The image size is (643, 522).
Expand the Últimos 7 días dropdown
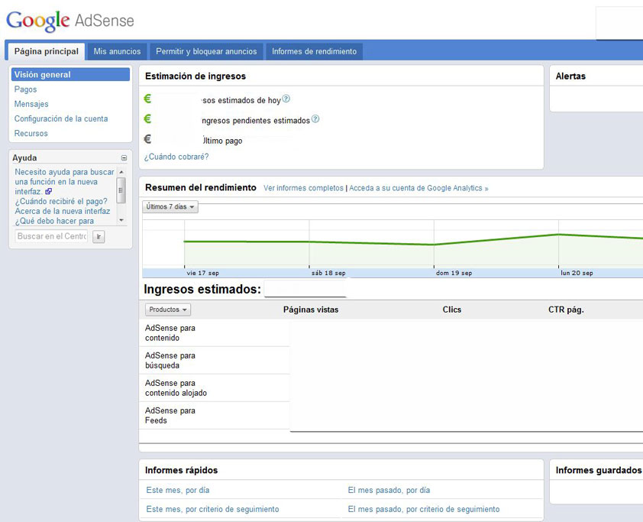[170, 207]
